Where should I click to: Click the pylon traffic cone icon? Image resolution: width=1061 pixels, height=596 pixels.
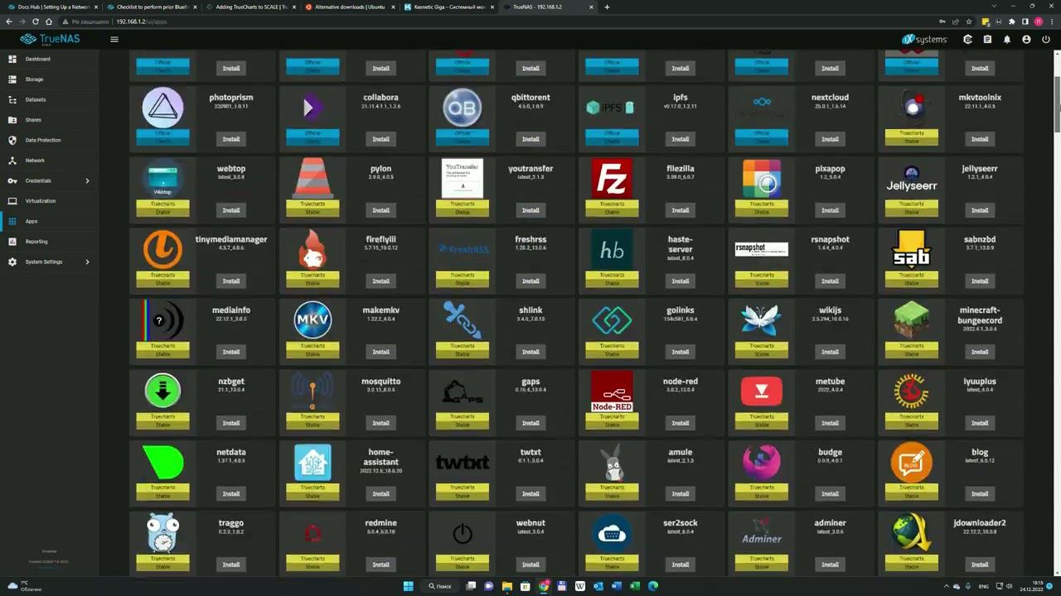tap(312, 178)
